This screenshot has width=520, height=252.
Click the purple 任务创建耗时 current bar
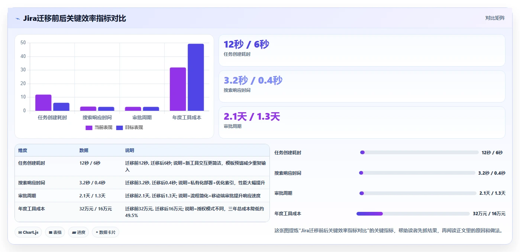(x=43, y=103)
